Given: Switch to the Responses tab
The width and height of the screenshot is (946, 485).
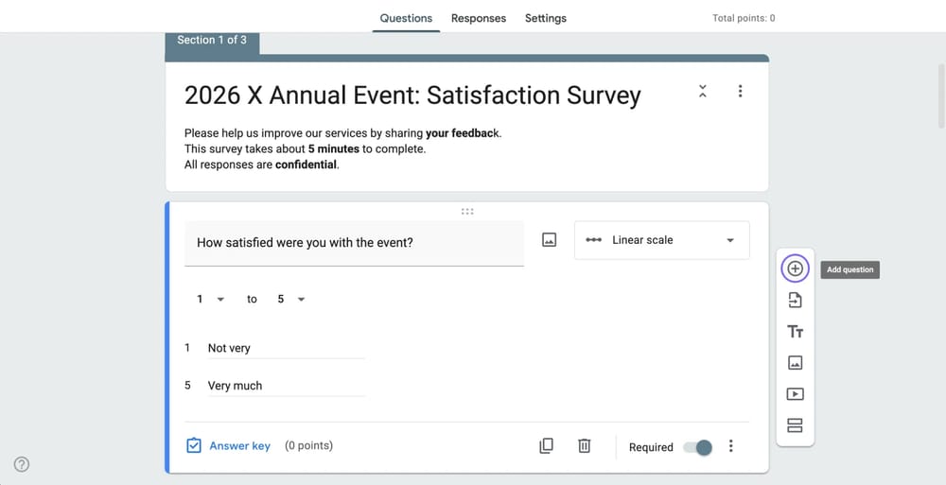Looking at the screenshot, I should point(478,18).
